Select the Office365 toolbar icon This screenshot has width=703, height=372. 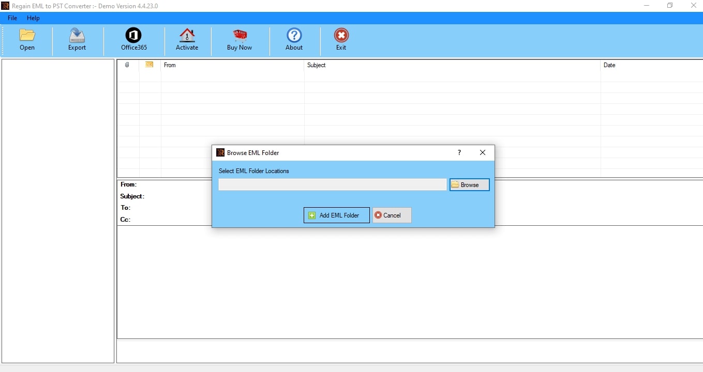tap(134, 40)
